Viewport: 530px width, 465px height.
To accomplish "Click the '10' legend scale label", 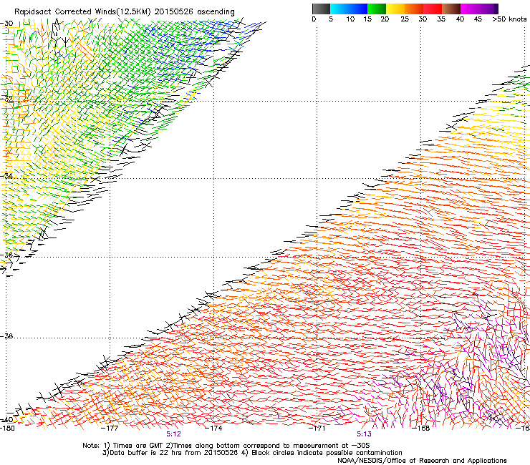I will tap(350, 19).
